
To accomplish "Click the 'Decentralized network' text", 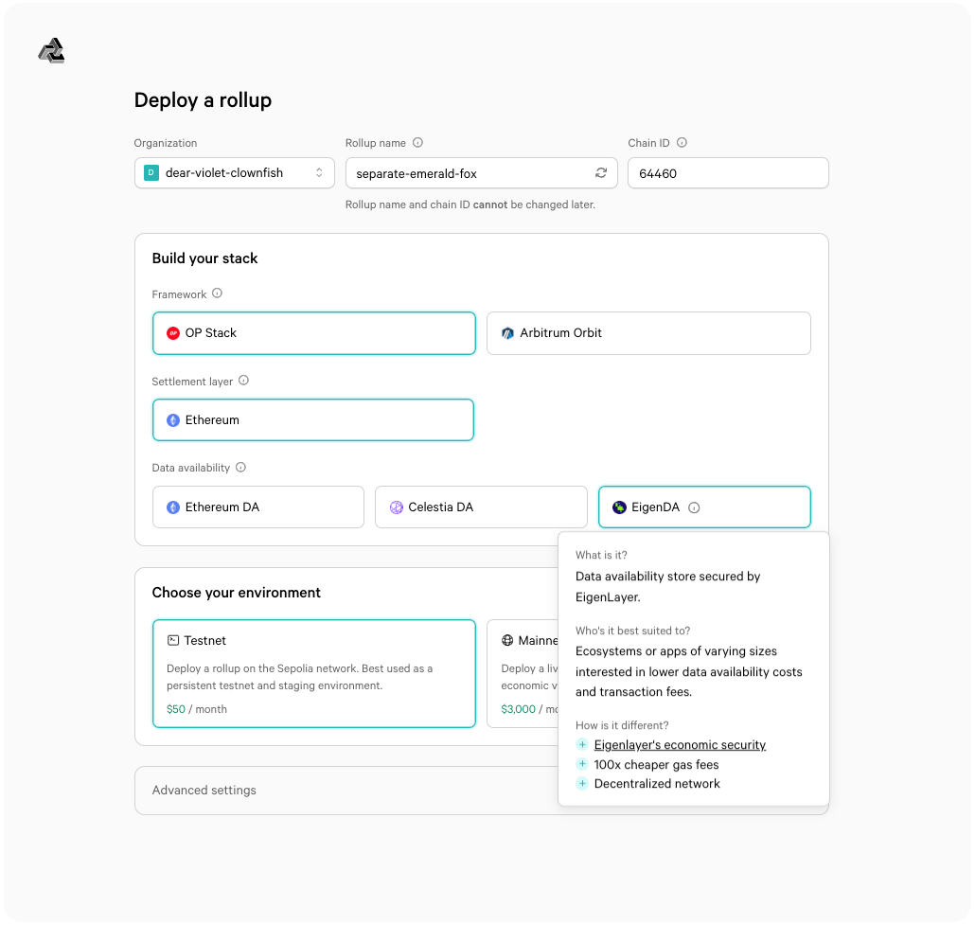I will click(x=657, y=784).
